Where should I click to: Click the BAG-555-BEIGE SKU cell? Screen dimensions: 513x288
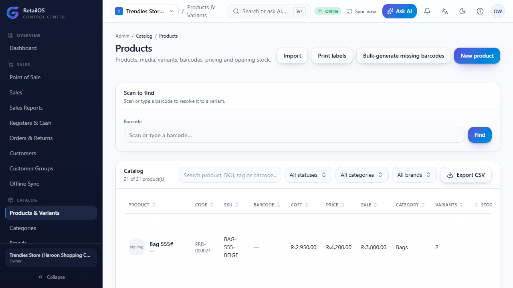231,247
